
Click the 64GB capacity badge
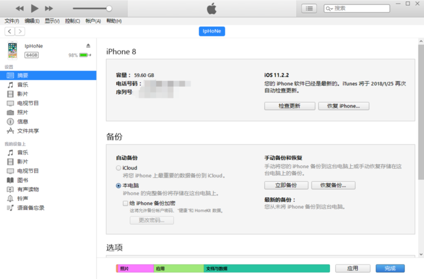point(31,55)
